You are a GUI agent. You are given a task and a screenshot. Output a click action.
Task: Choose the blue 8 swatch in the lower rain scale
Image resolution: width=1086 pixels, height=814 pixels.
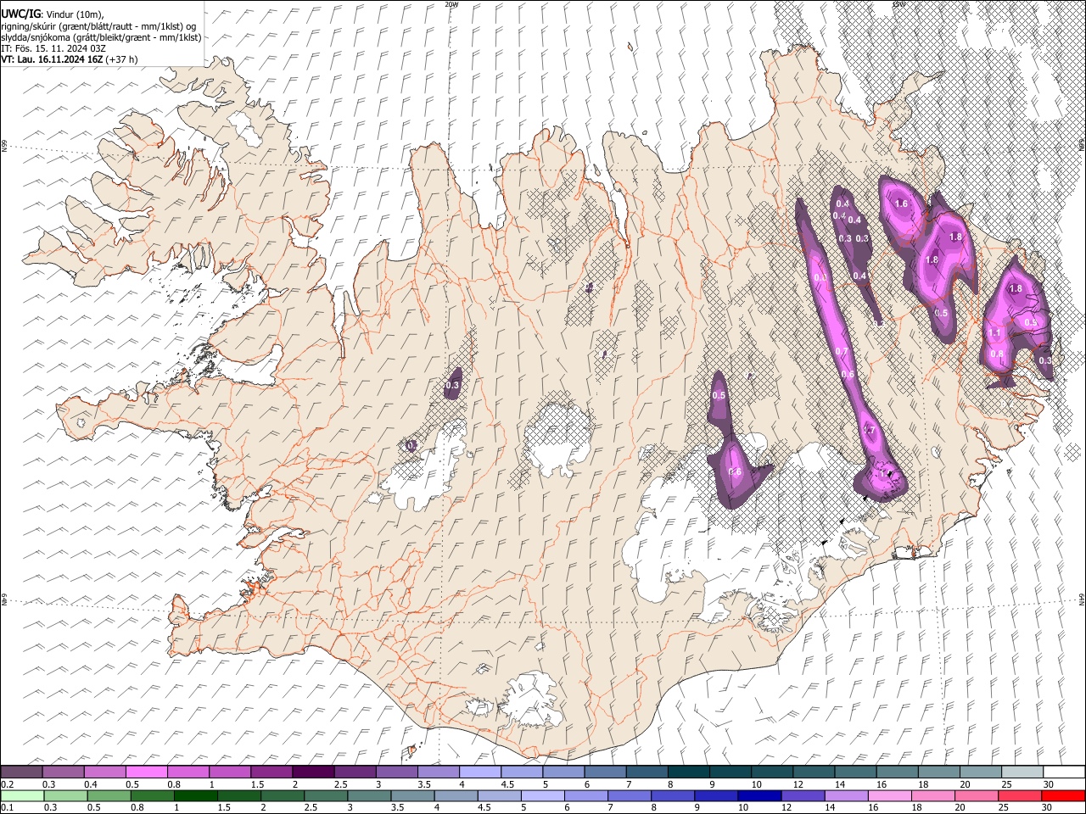(x=673, y=795)
